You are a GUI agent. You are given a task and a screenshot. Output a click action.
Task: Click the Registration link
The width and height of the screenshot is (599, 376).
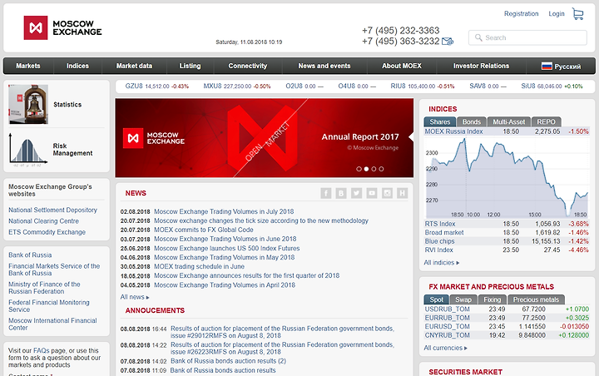coord(521,14)
